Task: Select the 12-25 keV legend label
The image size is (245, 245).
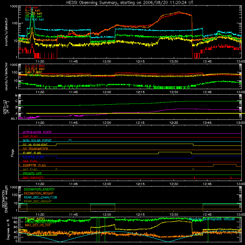Action: 34,13
